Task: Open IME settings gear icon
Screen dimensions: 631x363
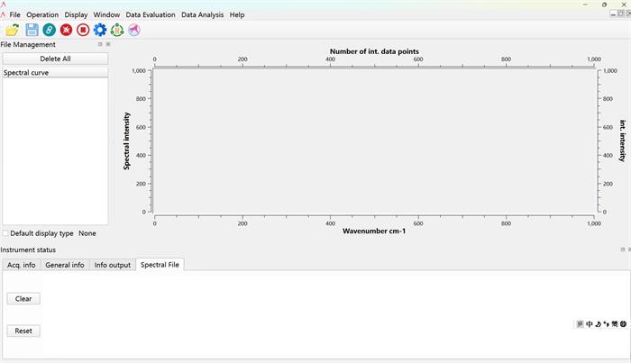Action: coord(623,324)
